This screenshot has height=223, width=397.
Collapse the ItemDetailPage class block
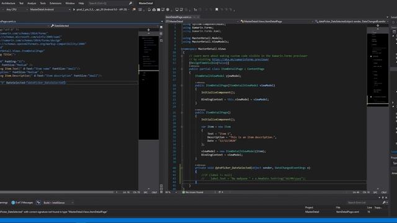pos(182,69)
